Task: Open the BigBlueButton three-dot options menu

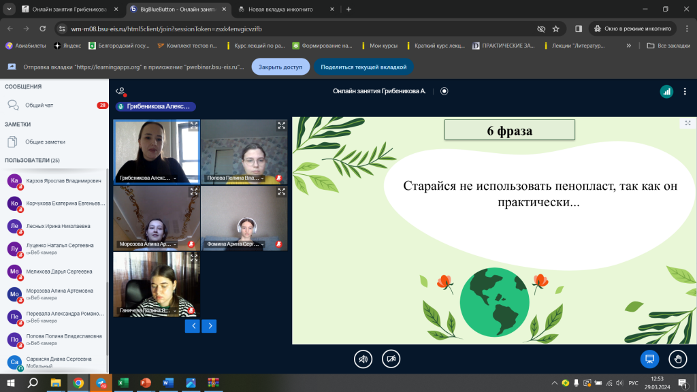Action: tap(685, 92)
